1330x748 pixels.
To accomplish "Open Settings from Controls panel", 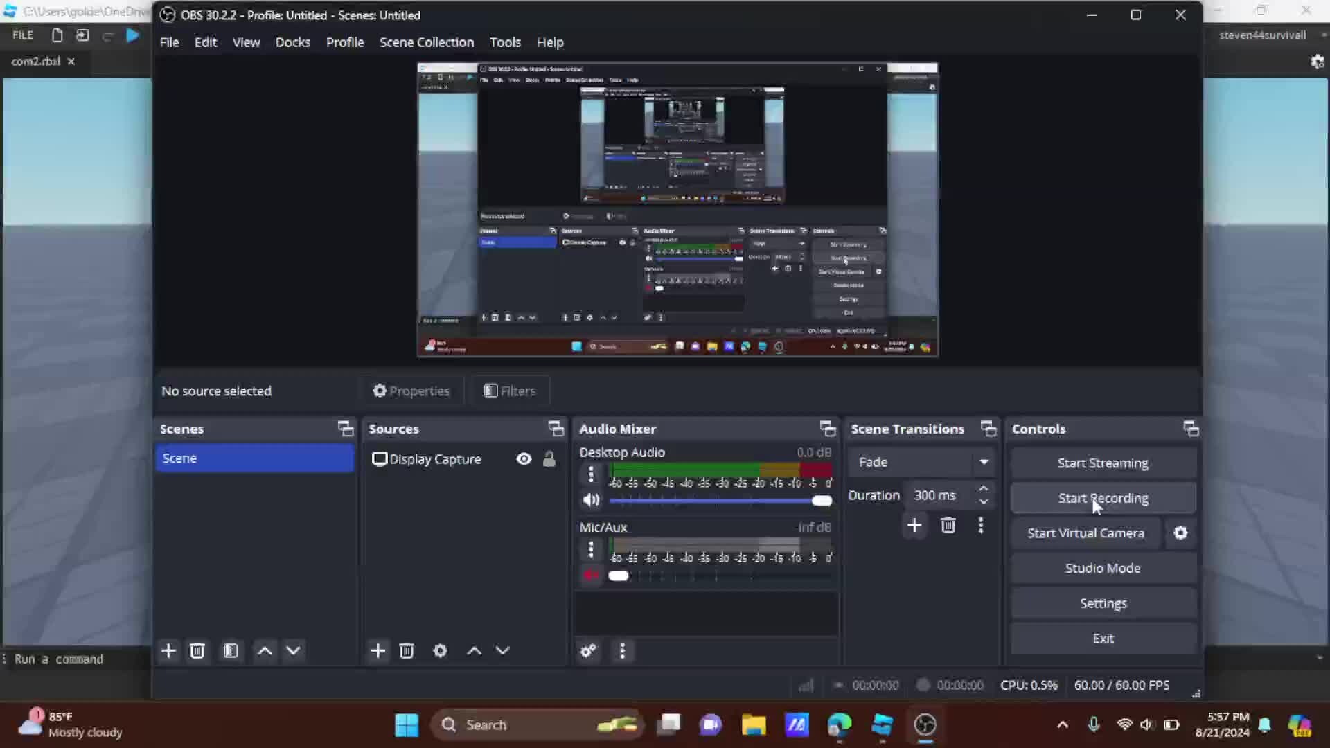I will [1102, 603].
